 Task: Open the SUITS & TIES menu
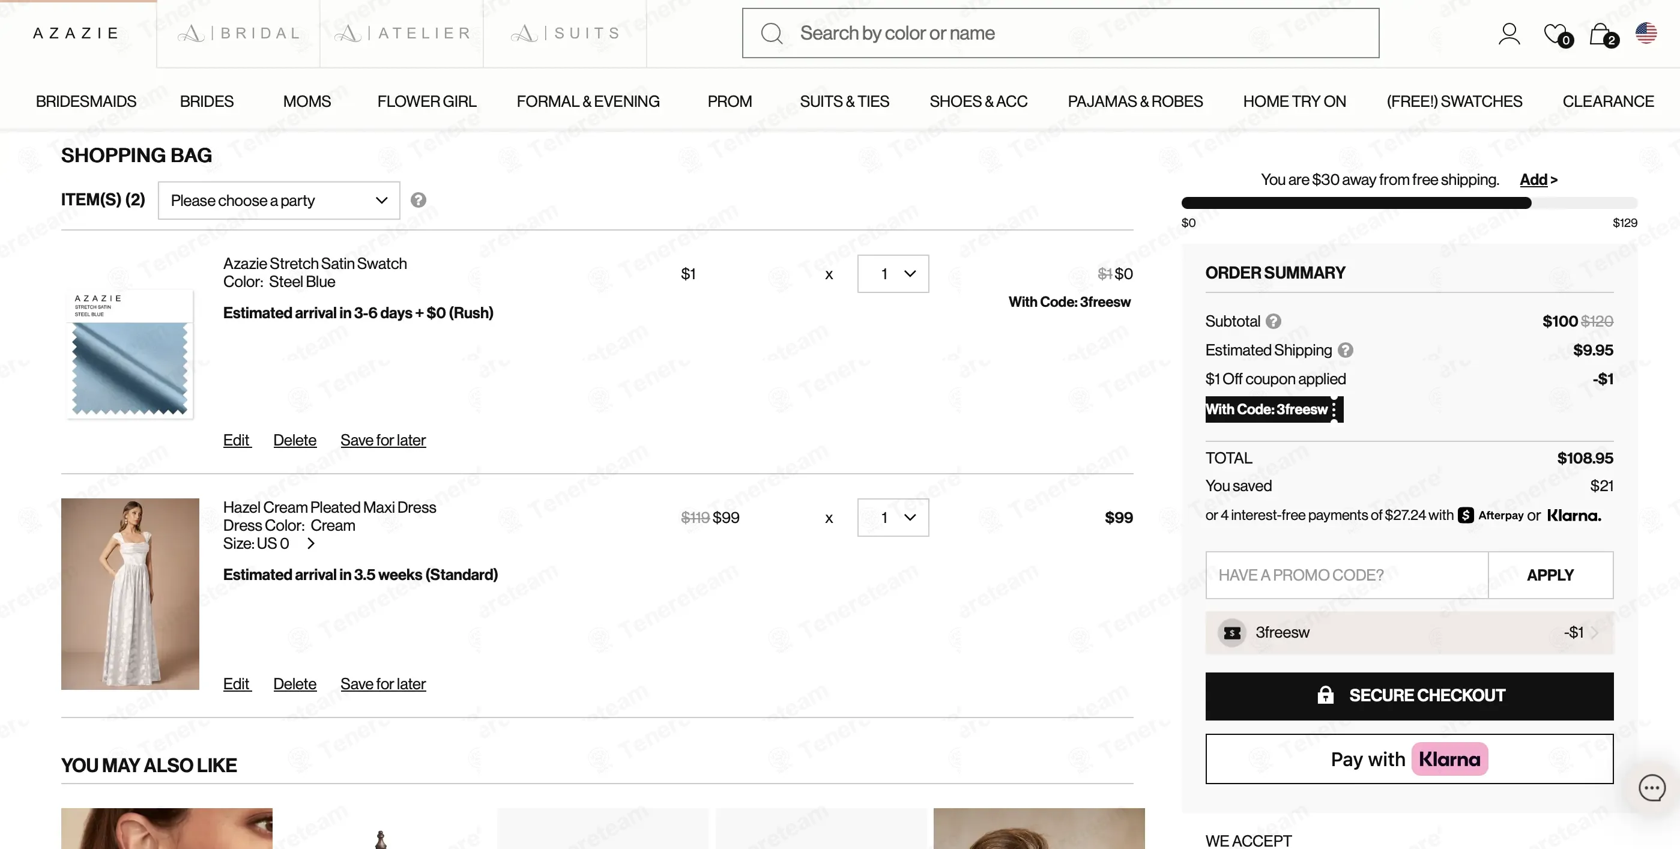click(x=845, y=101)
